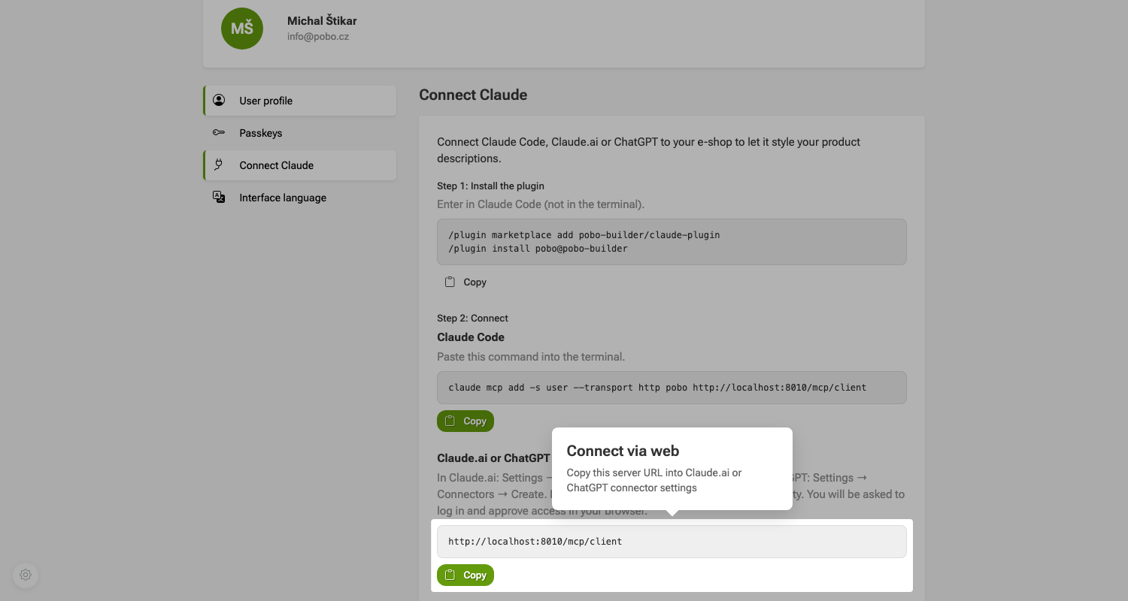
Task: Click the green MŠ avatar circle
Action: coord(242,29)
